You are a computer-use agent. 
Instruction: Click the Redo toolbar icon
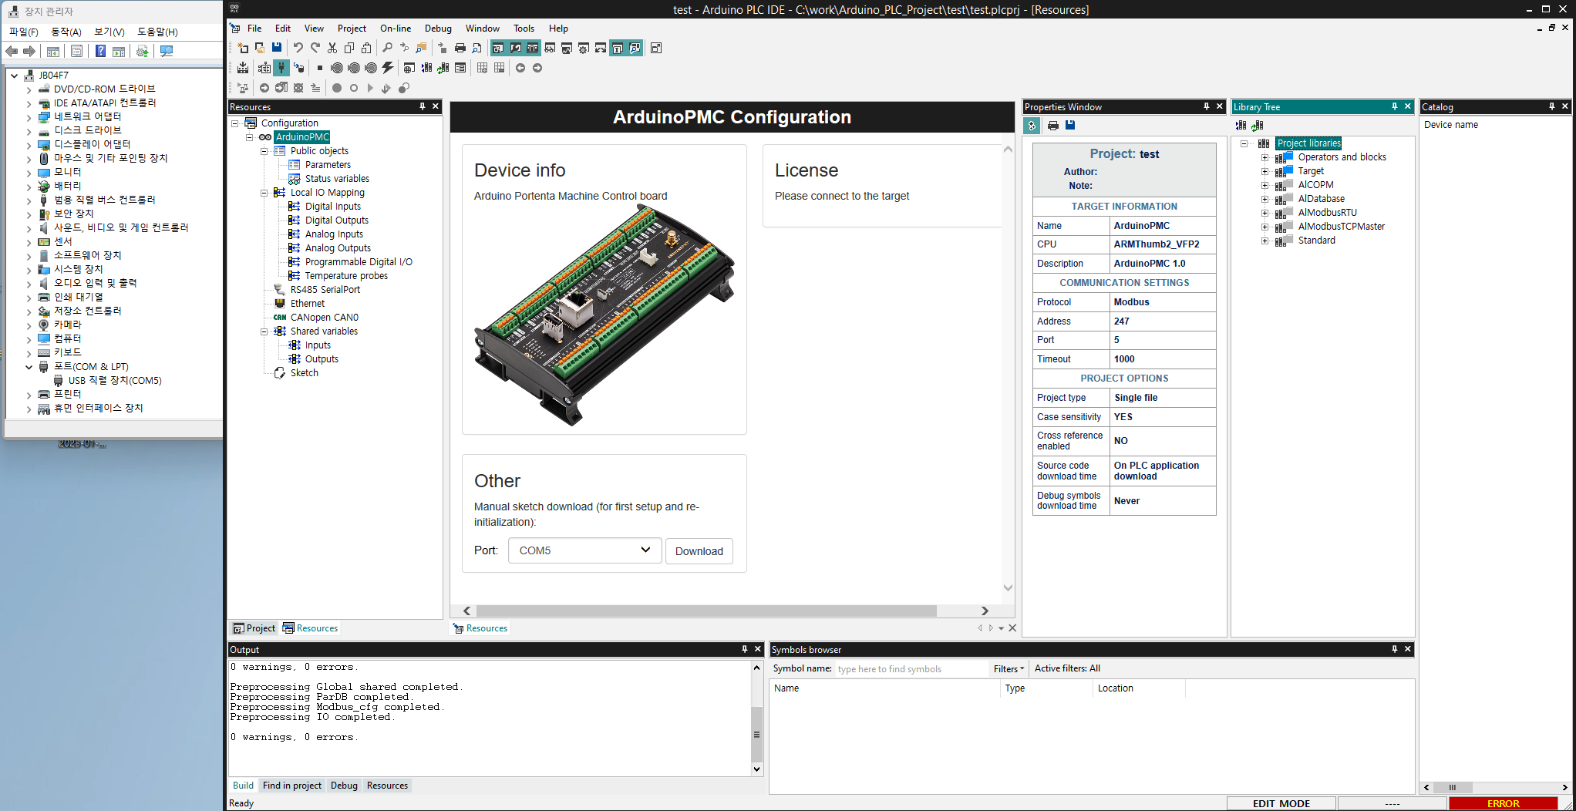(315, 48)
